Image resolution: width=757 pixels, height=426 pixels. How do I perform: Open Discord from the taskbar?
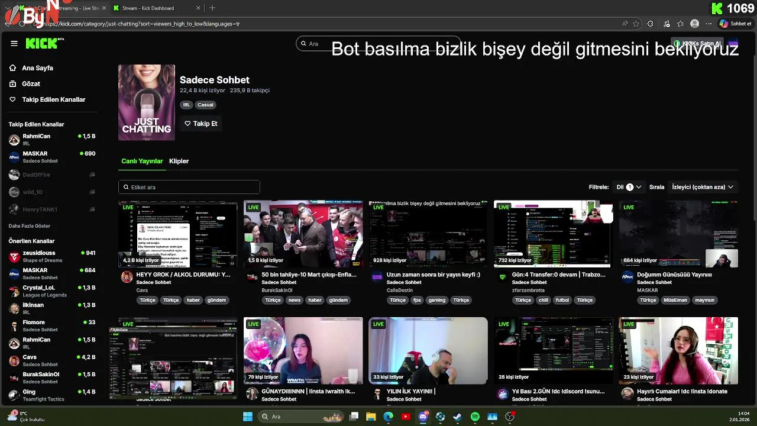pyautogui.click(x=423, y=417)
